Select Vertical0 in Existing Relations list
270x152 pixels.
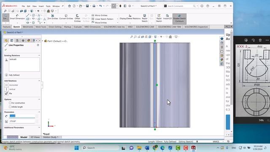tap(13, 59)
